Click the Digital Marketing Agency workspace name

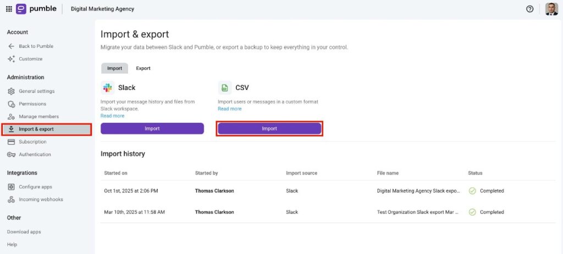(x=103, y=9)
